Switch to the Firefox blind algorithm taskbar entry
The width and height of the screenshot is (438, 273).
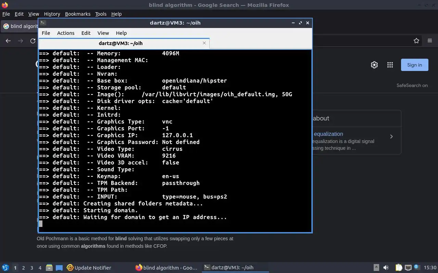[167, 268]
